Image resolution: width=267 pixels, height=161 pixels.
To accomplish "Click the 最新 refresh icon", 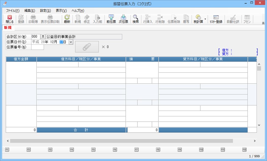I will point(67,19).
